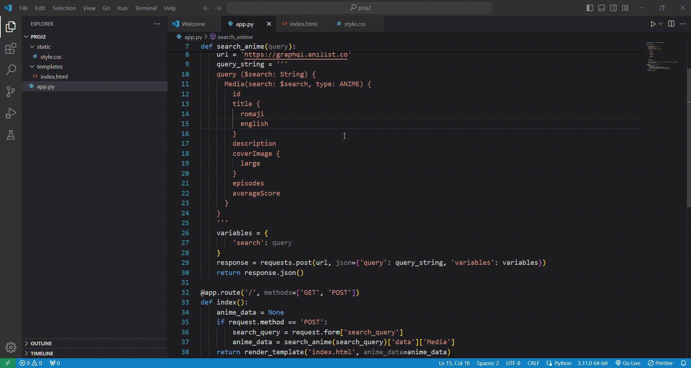The height and width of the screenshot is (368, 691).
Task: Toggle the bottom panel layout button
Action: pos(601,8)
